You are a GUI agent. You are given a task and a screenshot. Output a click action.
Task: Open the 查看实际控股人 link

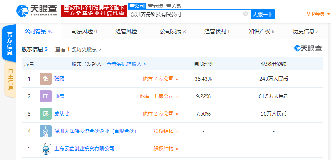[126, 64]
